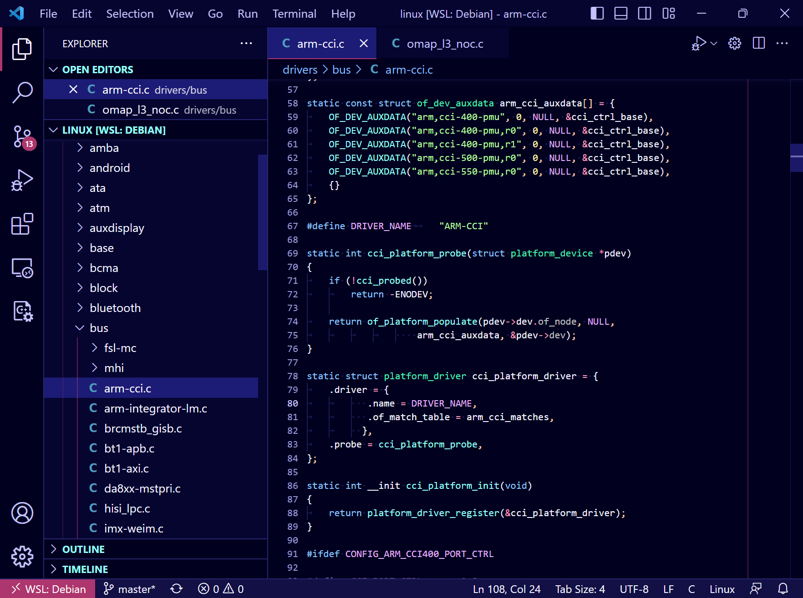
Task: Close arm-cci.c in Open Editors list
Action: coord(73,89)
